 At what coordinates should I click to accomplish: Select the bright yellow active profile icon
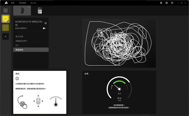click(5, 19)
